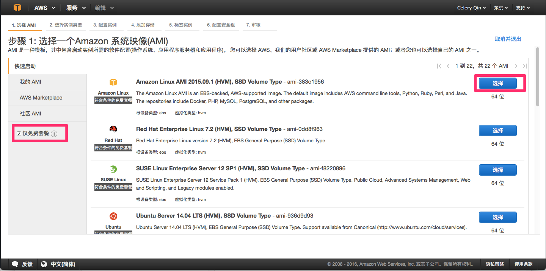Click the Amazon Linux AMI icon
Viewport: 546px width, 271px height.
coord(113,82)
